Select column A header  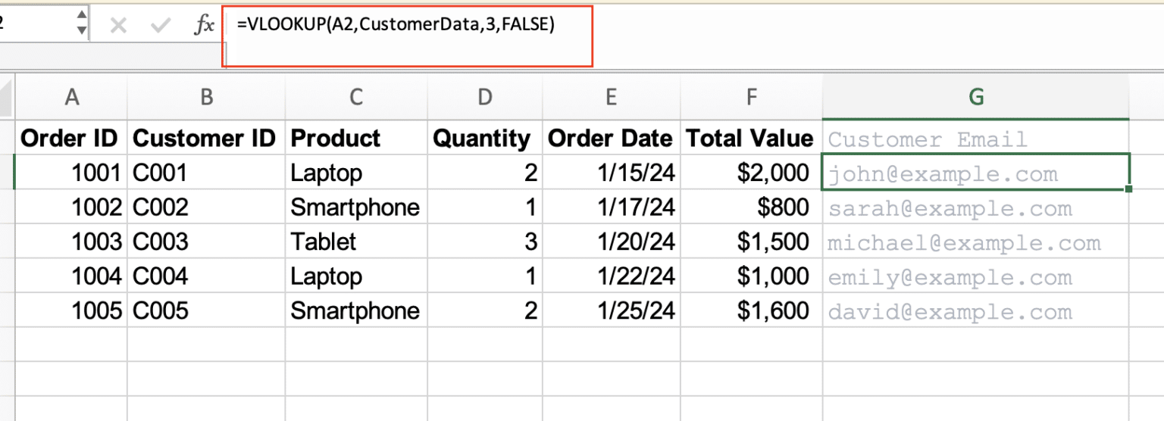coord(72,96)
